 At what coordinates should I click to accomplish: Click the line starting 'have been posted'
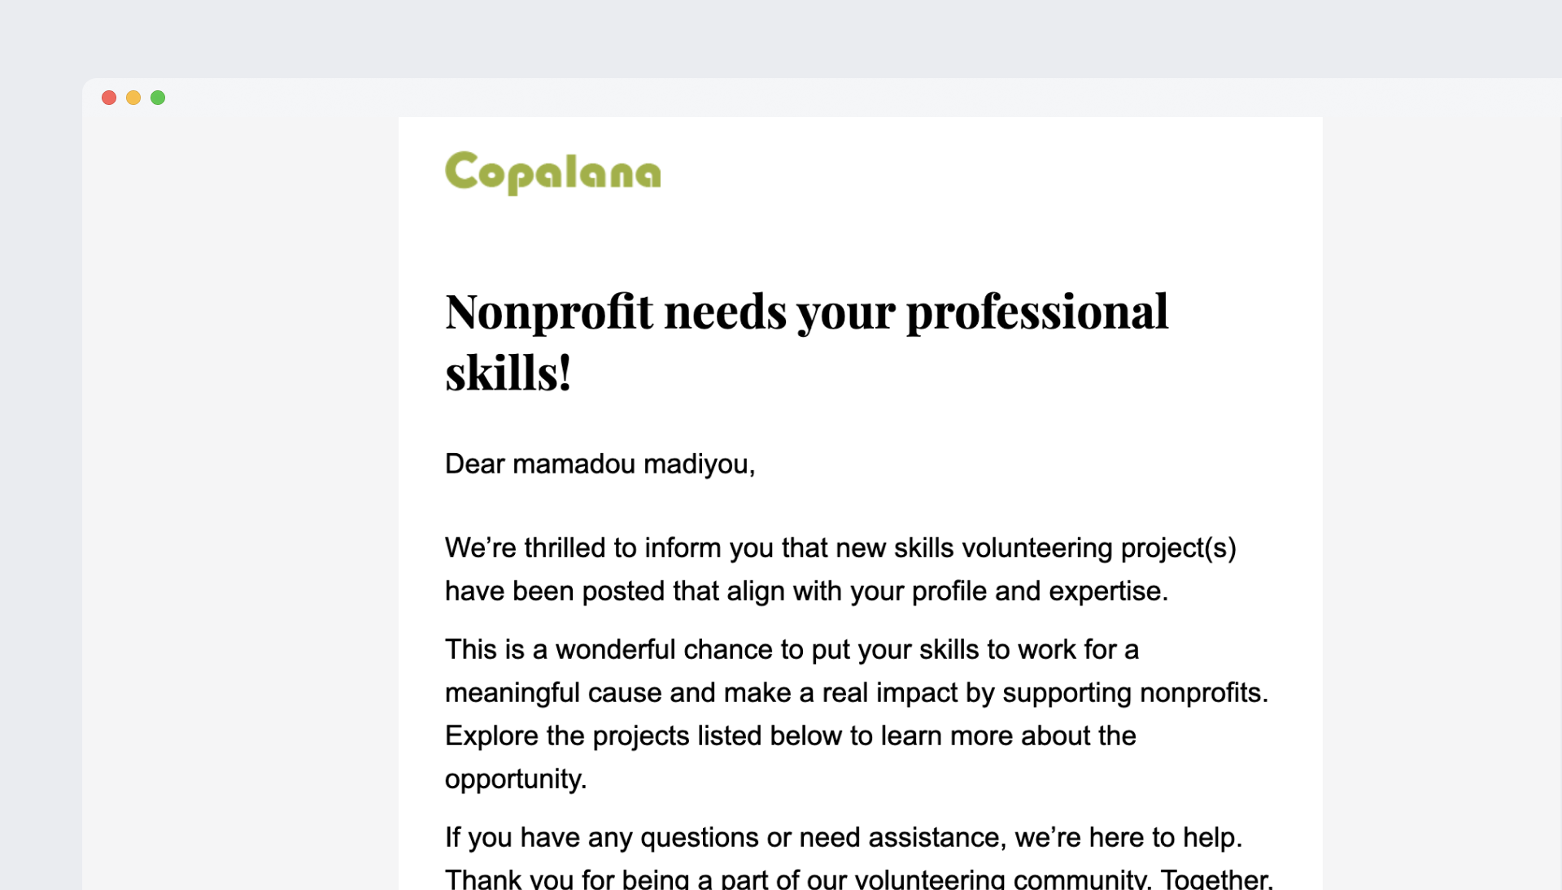pos(805,591)
